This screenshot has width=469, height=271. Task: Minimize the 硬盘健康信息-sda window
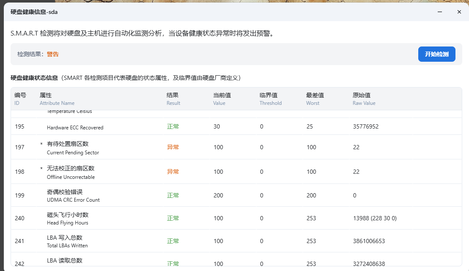440,12
